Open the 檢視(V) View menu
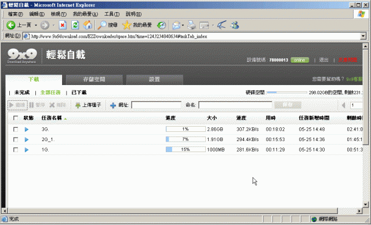The image size is (371, 225). click(59, 14)
